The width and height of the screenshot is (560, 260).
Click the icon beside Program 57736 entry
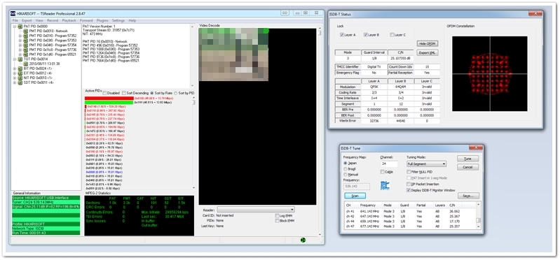click(26, 50)
